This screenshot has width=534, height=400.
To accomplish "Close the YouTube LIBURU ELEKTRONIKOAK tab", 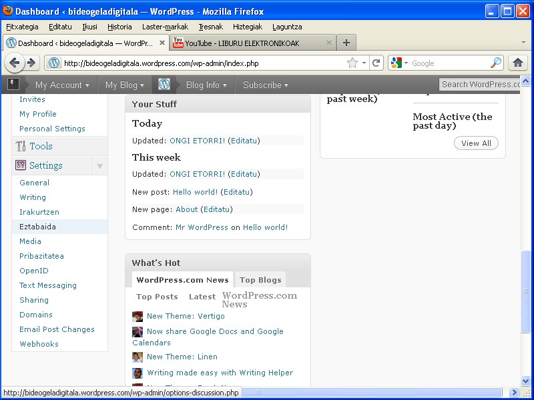I will (x=328, y=43).
